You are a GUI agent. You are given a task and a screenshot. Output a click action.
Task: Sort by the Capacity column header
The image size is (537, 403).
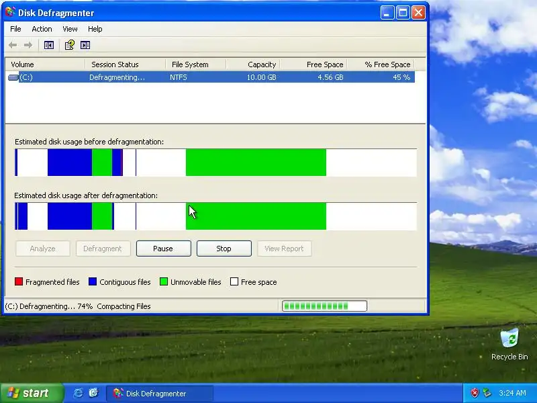click(253, 64)
